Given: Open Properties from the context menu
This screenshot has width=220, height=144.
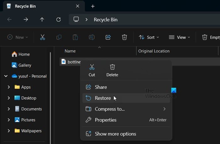Looking at the screenshot, I should pyautogui.click(x=106, y=120).
